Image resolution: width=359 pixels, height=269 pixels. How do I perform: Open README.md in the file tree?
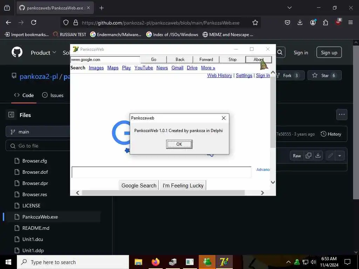[x=36, y=228]
